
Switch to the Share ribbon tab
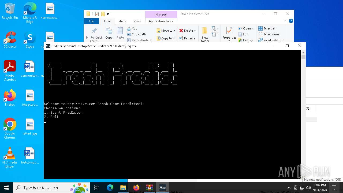(x=122, y=21)
